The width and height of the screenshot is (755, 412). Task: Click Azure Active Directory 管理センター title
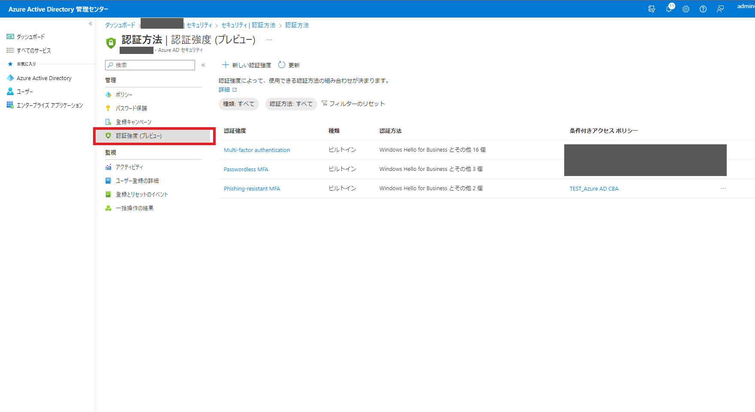[x=58, y=9]
